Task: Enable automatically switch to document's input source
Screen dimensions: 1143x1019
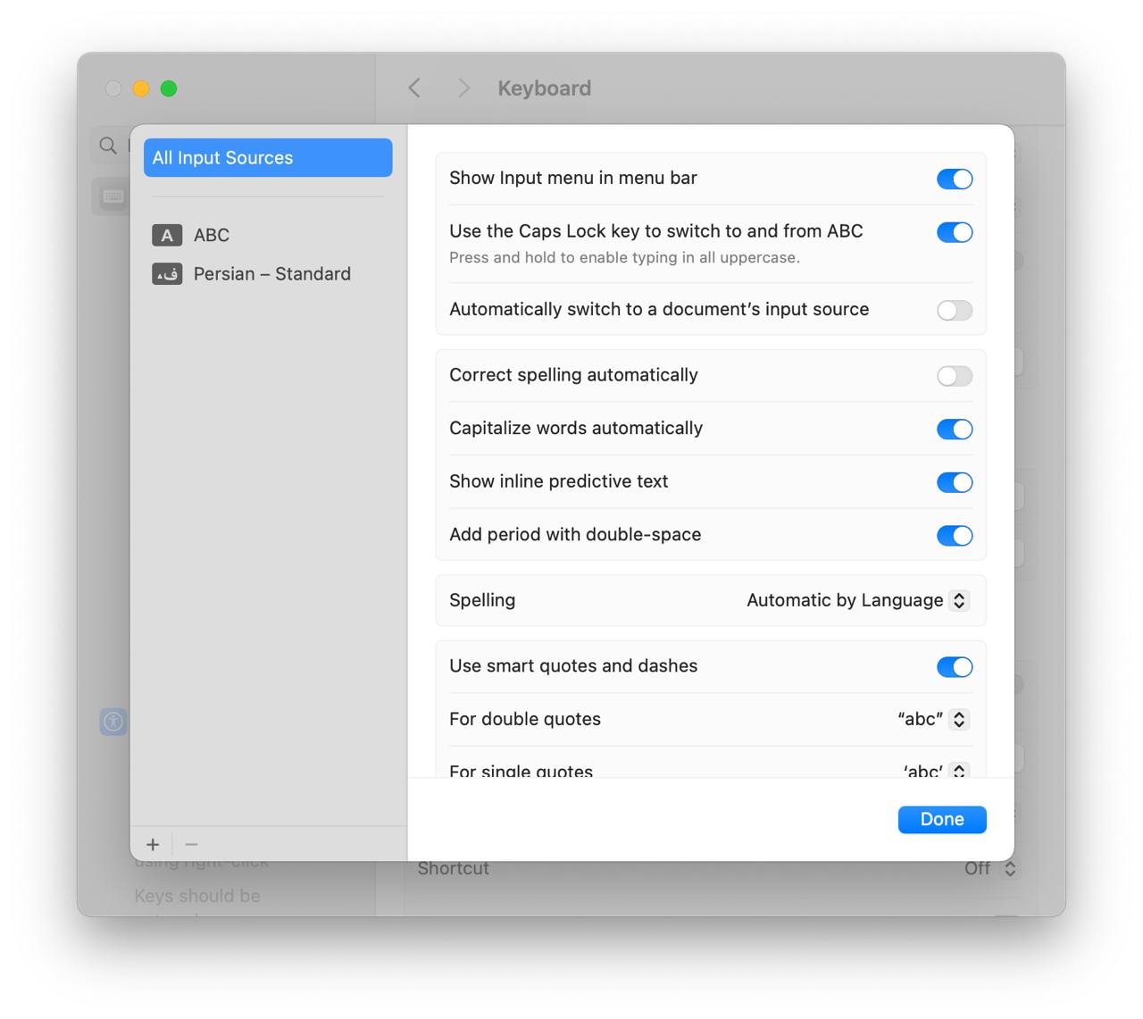Action: coord(955,310)
